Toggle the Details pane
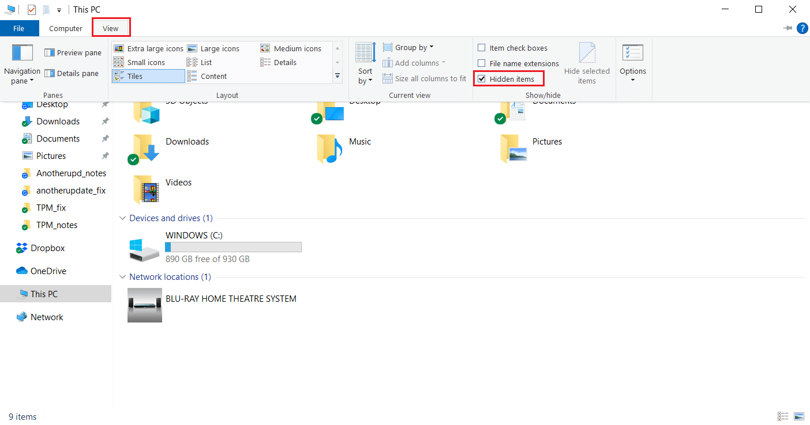This screenshot has height=425, width=810. [x=72, y=73]
